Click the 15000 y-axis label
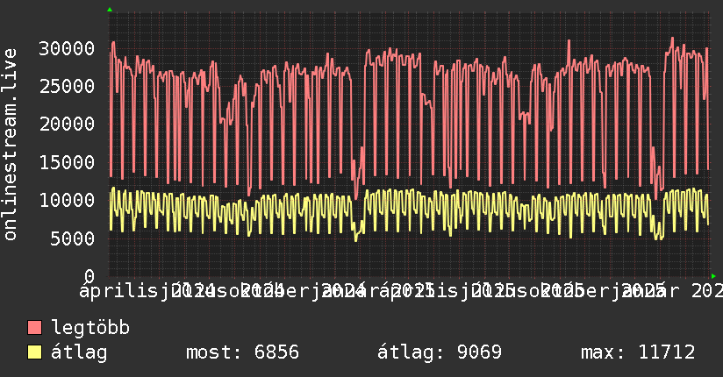This screenshot has width=723, height=377. (67, 162)
